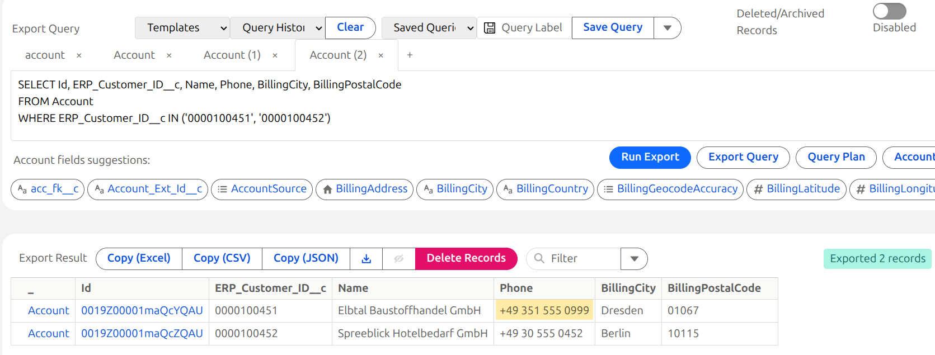Select the BillingCountry field suggestion
This screenshot has height=355, width=935.
click(546, 189)
